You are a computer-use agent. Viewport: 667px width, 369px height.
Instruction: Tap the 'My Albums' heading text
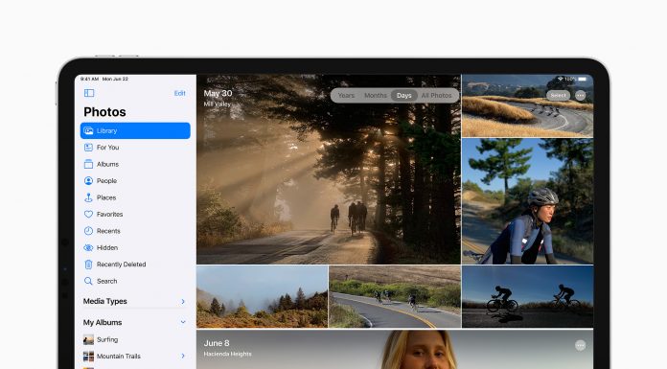(103, 322)
